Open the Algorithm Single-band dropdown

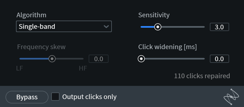tap(64, 26)
